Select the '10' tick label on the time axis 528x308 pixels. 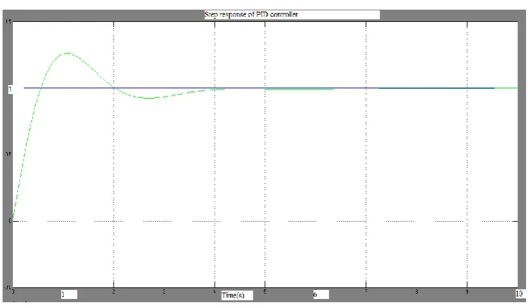click(519, 294)
